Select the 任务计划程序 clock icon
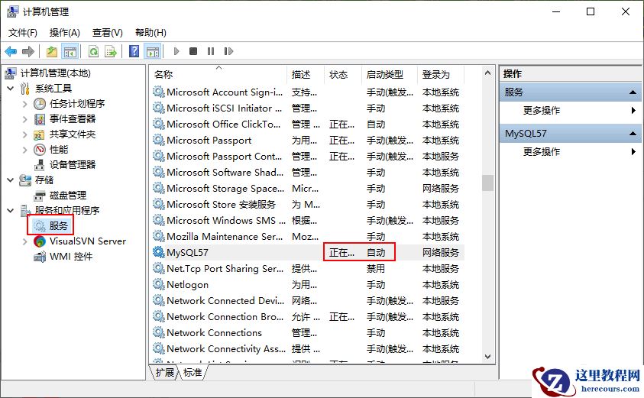 pyautogui.click(x=40, y=104)
